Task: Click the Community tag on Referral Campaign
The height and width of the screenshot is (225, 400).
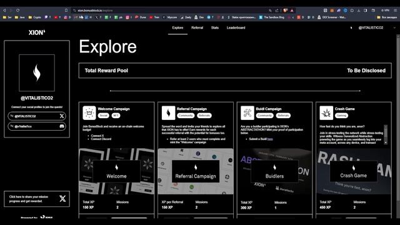Action: point(186,116)
